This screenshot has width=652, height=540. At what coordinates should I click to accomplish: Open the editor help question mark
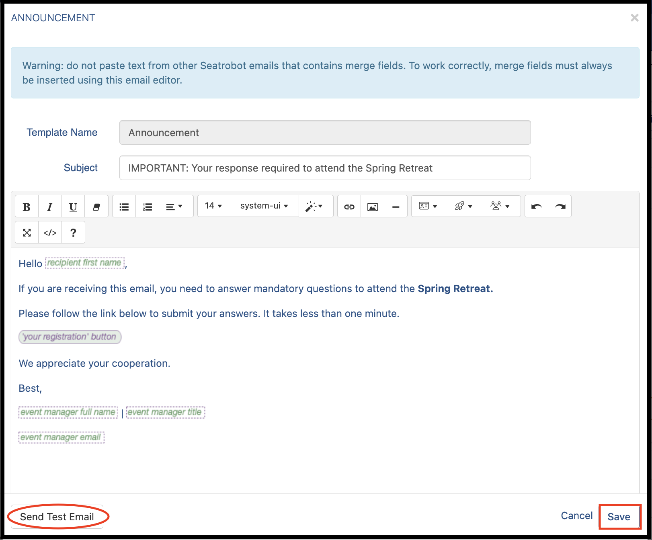73,232
